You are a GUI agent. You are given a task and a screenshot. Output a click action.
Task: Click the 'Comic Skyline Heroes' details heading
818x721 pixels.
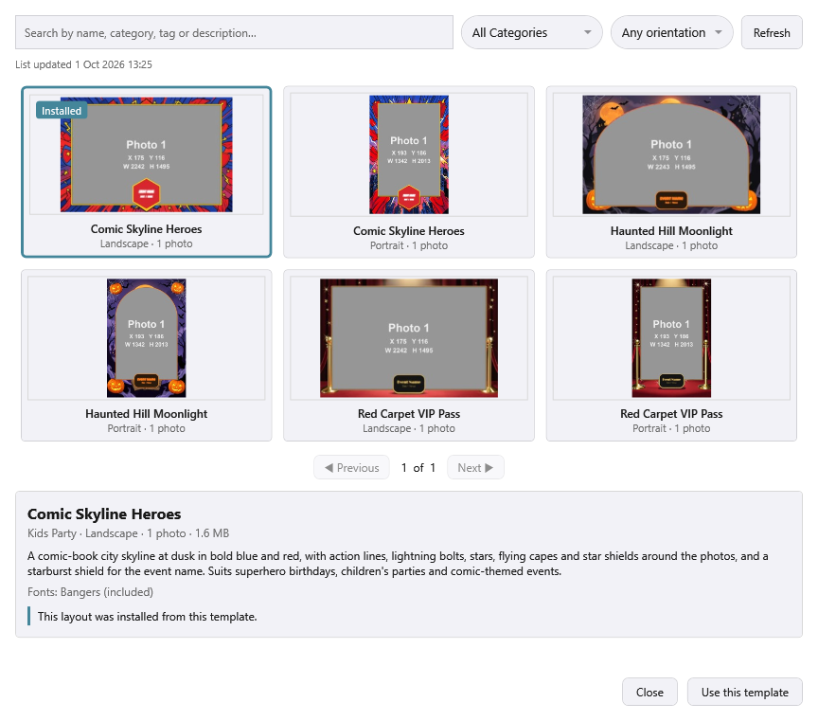point(104,514)
